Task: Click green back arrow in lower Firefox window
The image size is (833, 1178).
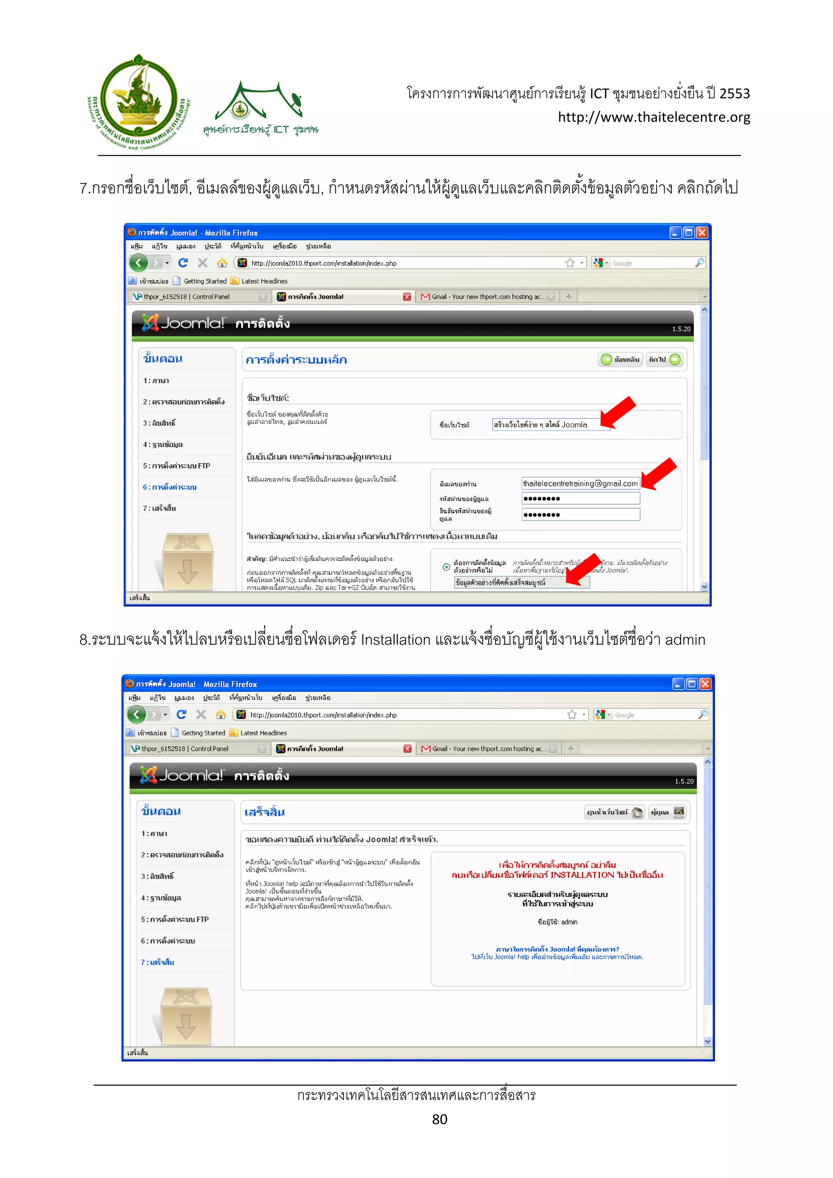Action: (137, 714)
